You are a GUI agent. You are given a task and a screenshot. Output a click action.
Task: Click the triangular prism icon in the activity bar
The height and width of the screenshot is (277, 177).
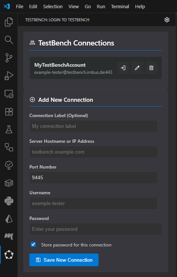pos(9,219)
